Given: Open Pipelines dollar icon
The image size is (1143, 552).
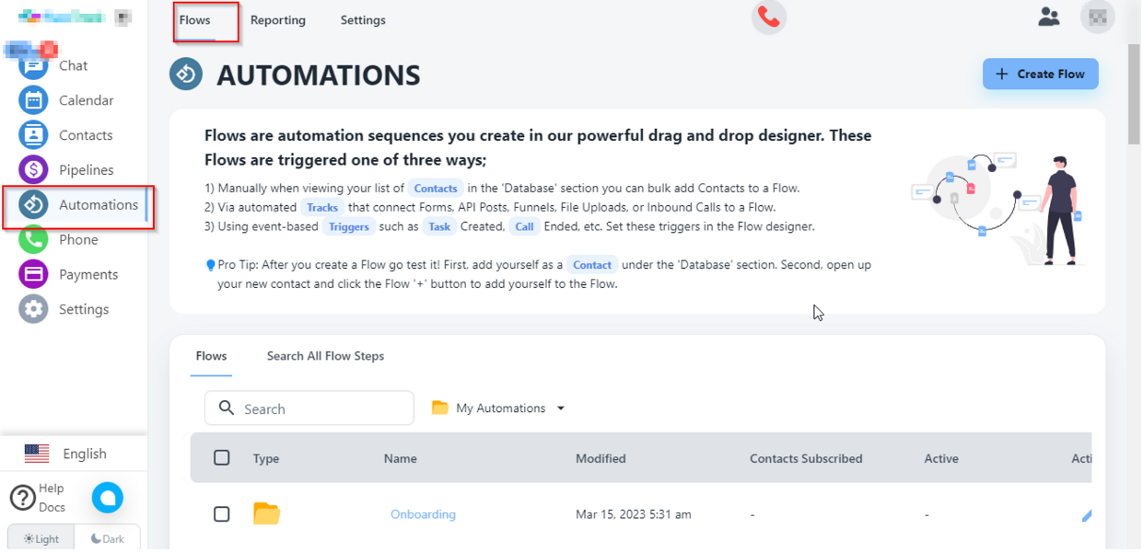Looking at the screenshot, I should click(x=34, y=170).
